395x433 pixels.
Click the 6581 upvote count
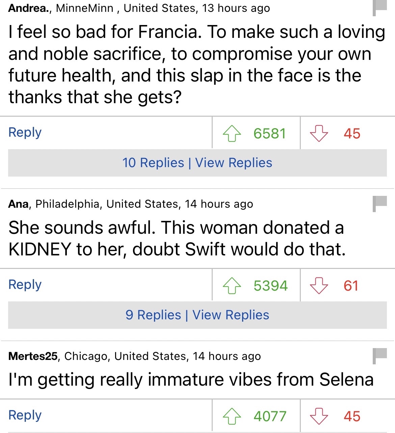[269, 134]
